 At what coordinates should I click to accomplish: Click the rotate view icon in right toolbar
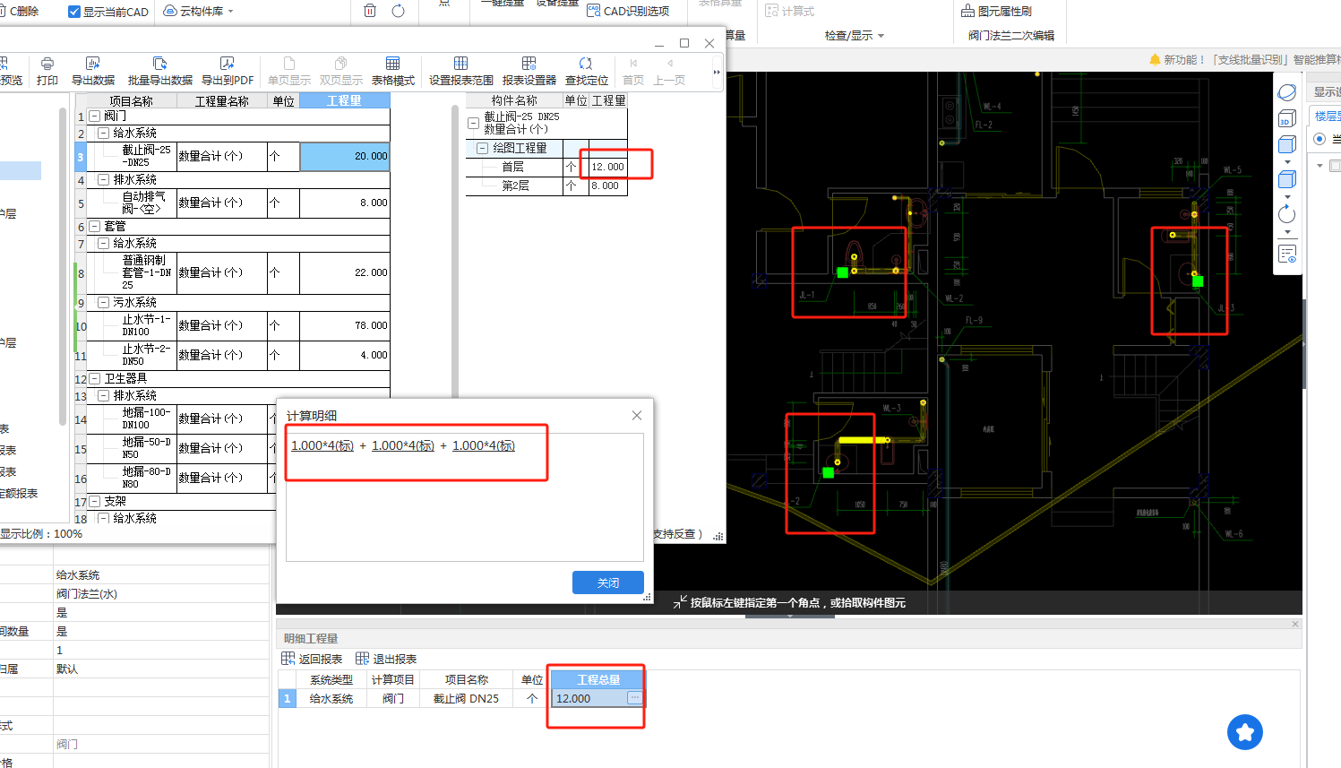tap(1287, 214)
